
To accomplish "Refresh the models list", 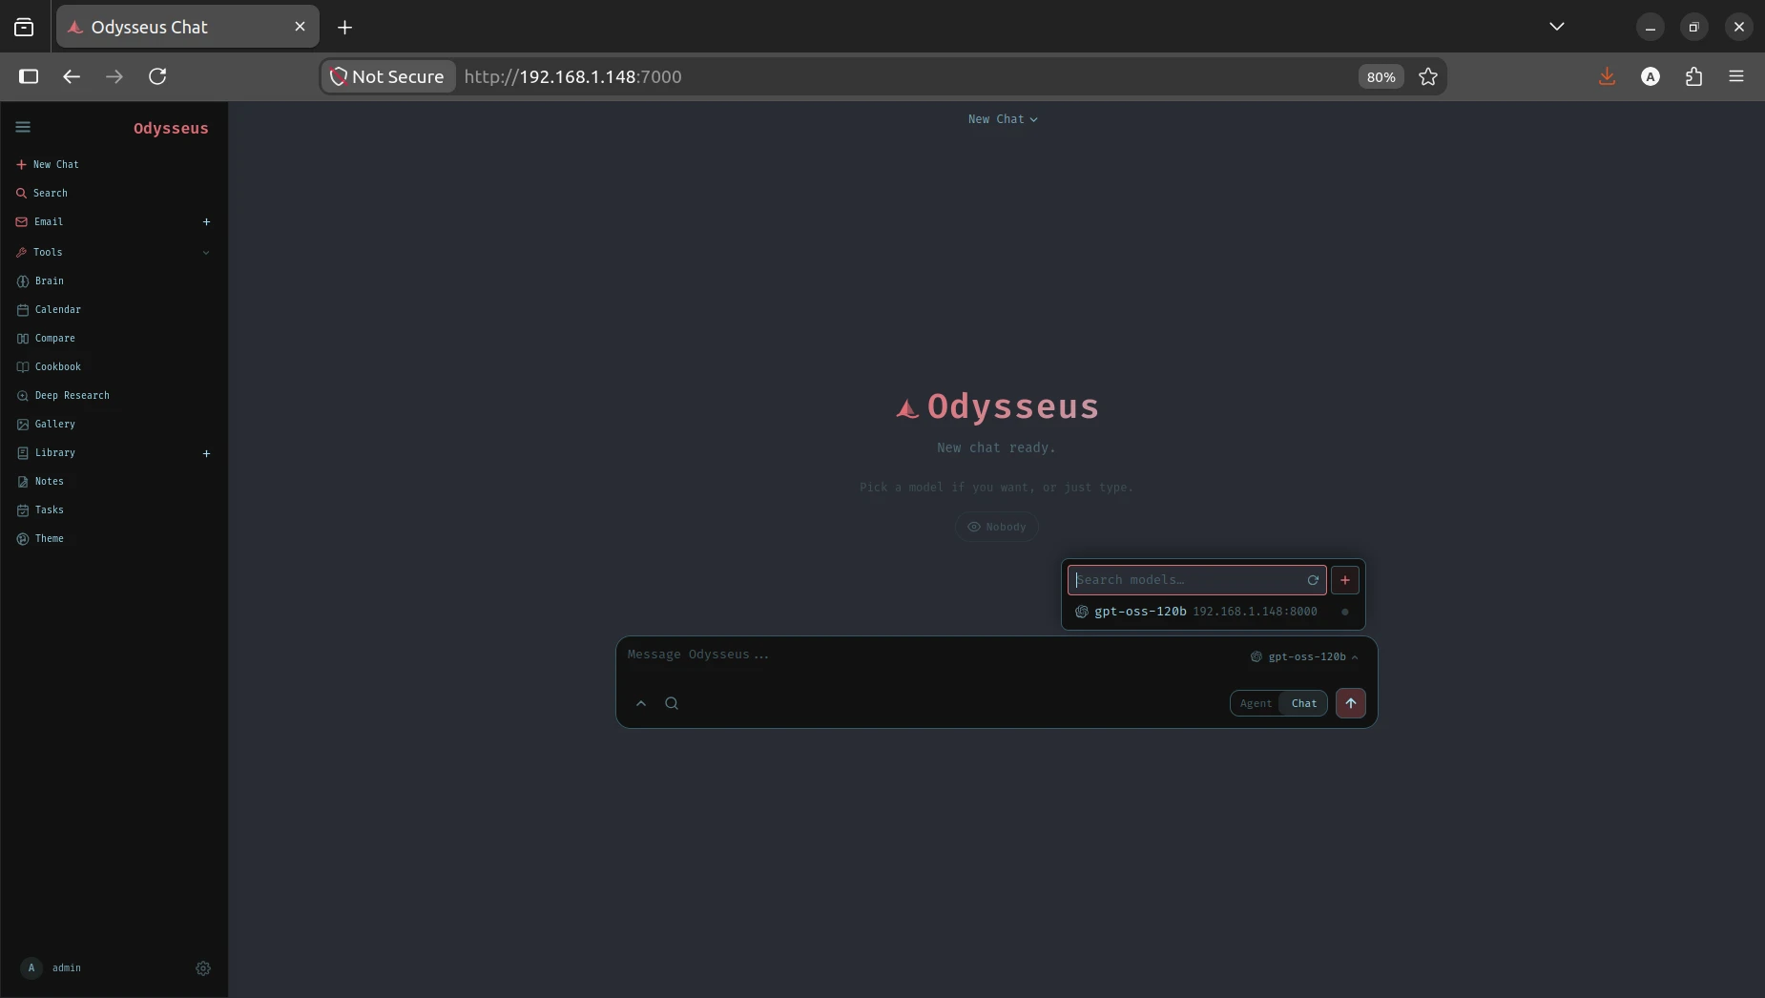I will tap(1313, 580).
